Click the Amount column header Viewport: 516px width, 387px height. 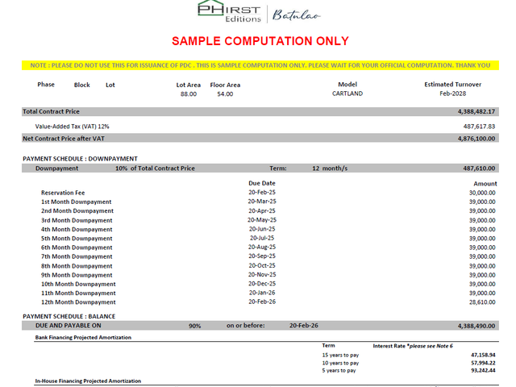485,184
